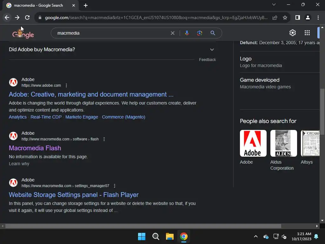325x244 pixels.
Task: Open options for the settings_manager07 result
Action: click(115, 186)
